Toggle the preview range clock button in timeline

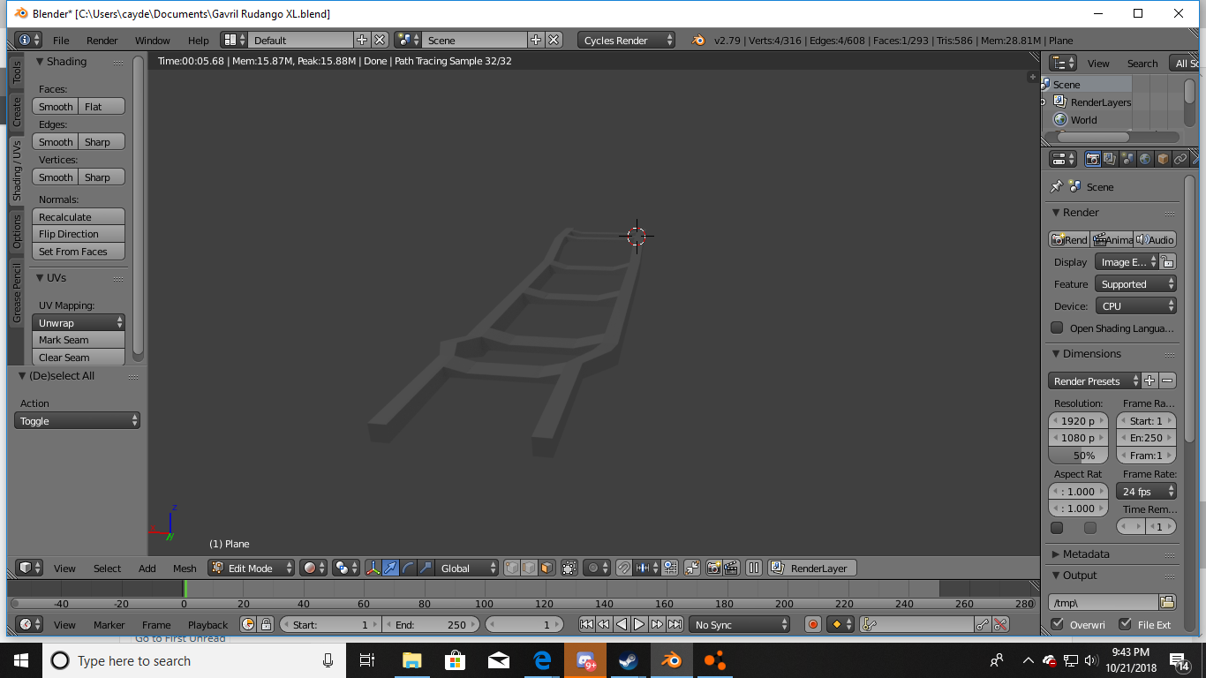(x=248, y=624)
